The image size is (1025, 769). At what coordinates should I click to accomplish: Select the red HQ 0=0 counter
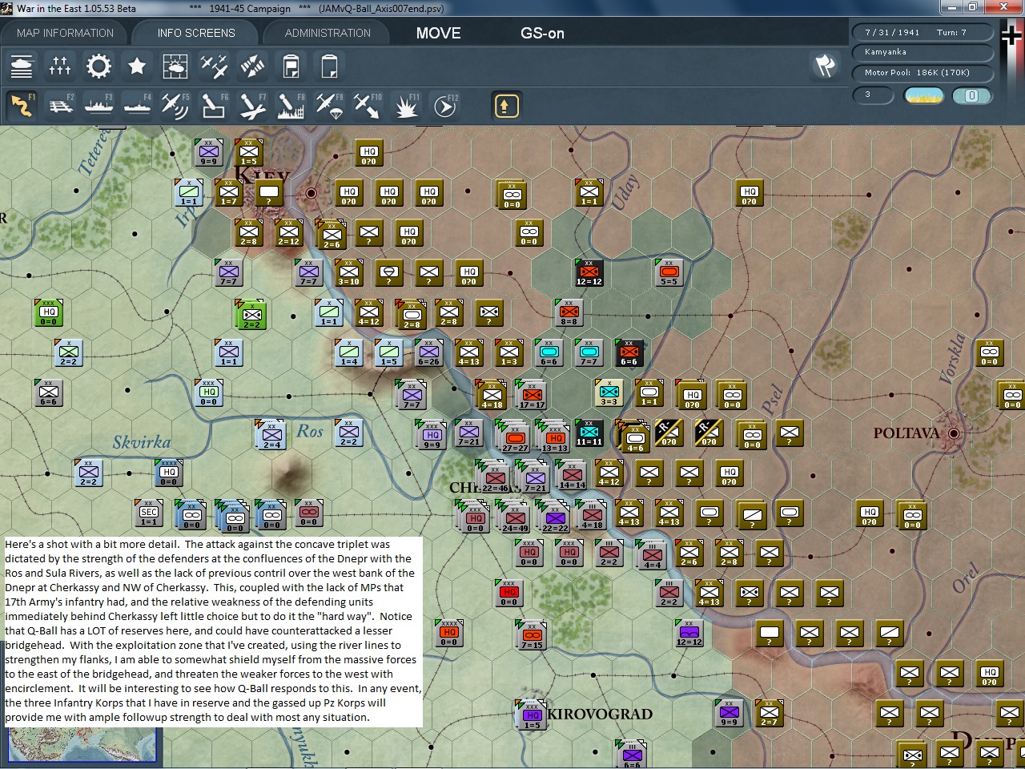point(508,594)
